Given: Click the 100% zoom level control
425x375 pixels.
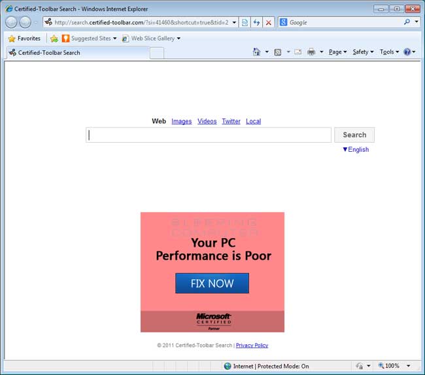Looking at the screenshot, I should coord(388,366).
